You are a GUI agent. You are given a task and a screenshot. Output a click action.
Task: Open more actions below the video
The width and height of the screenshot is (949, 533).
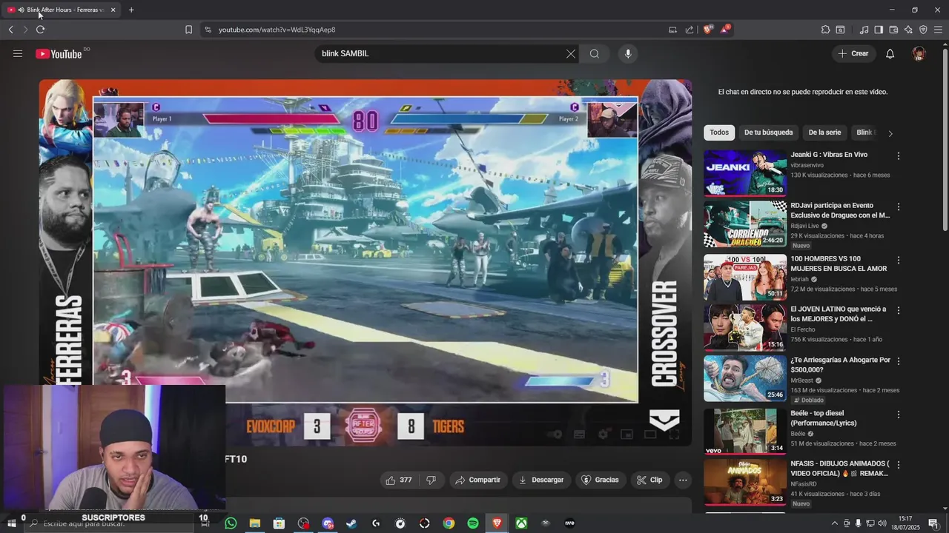point(683,480)
